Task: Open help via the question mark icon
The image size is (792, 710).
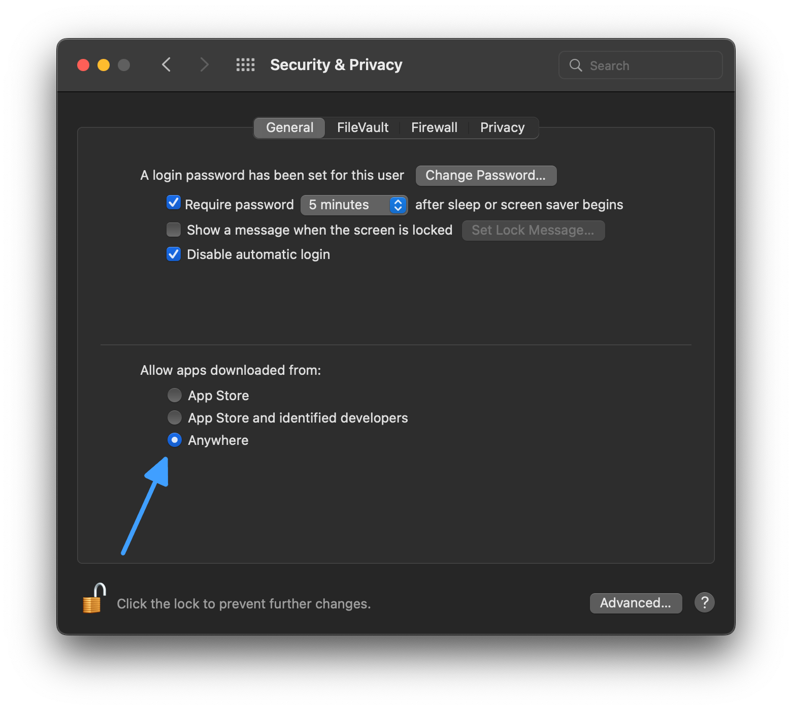Action: coord(705,602)
